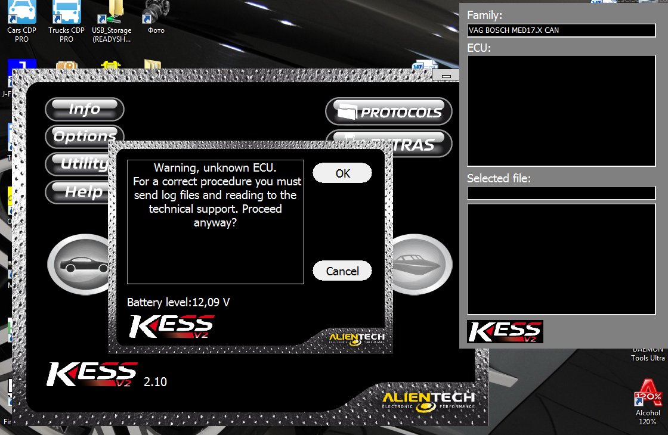The width and height of the screenshot is (668, 435).
Task: Minimize the KESS main window
Action: pos(446,76)
